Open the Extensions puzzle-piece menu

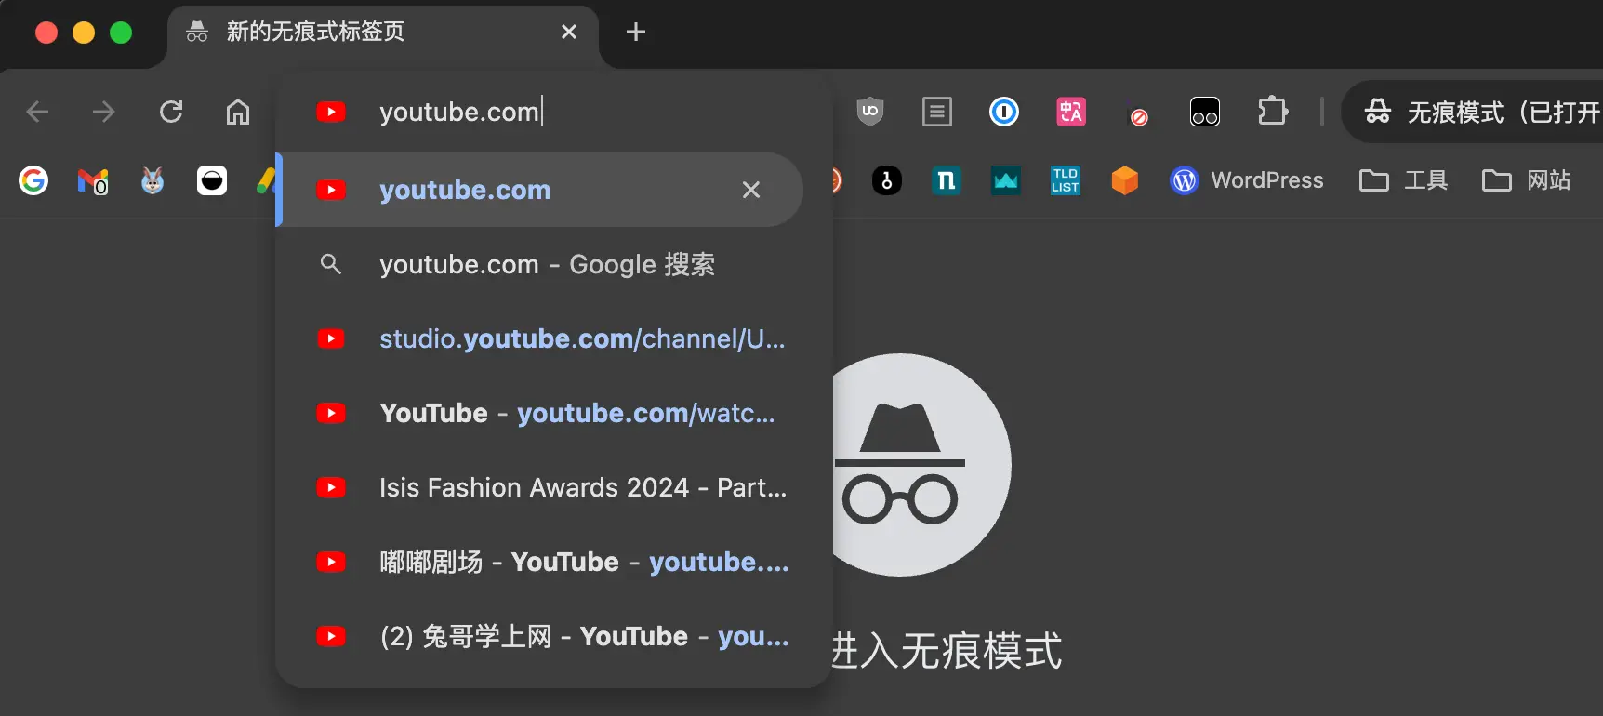point(1272,113)
